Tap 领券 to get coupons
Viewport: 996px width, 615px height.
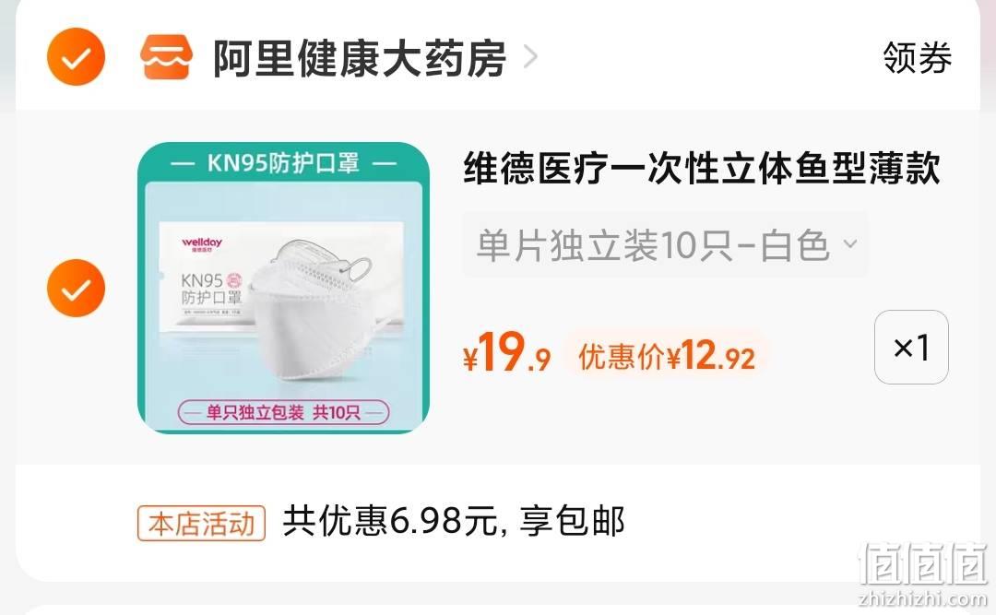(x=918, y=58)
